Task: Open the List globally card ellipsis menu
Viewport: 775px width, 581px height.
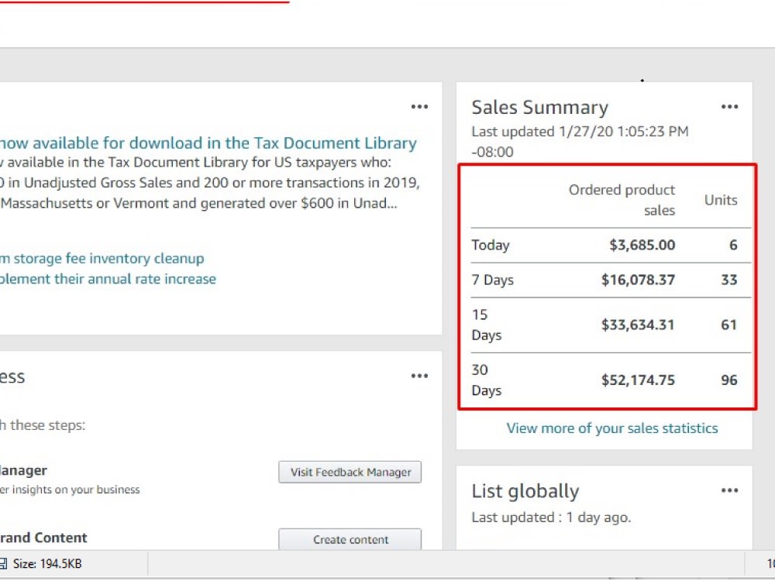Action: (x=729, y=490)
